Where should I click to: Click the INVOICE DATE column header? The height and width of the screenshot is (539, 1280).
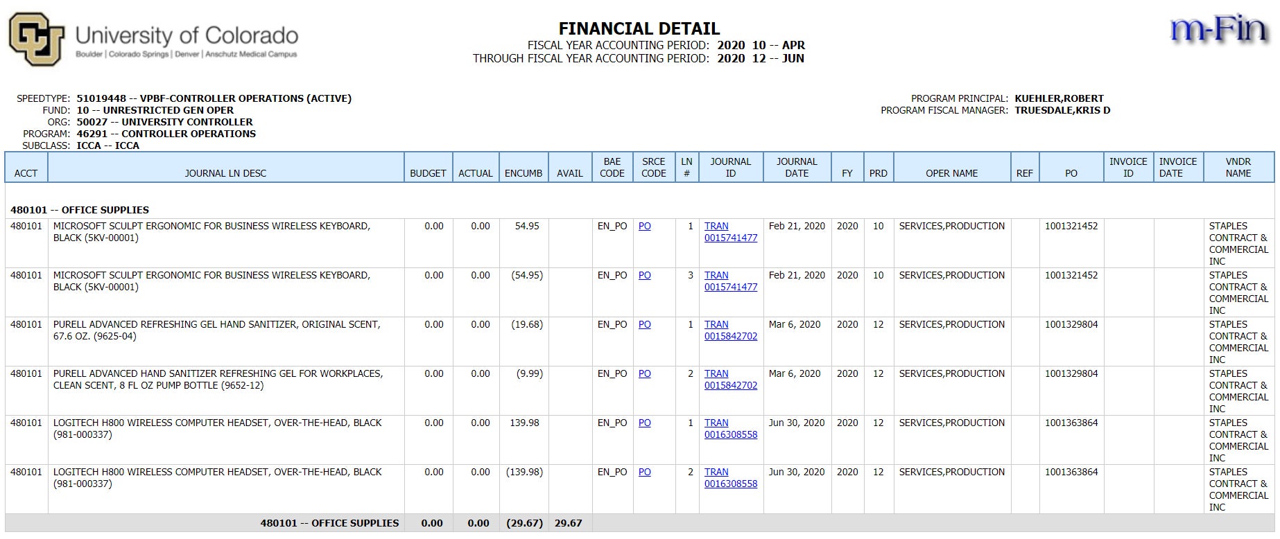click(x=1178, y=167)
